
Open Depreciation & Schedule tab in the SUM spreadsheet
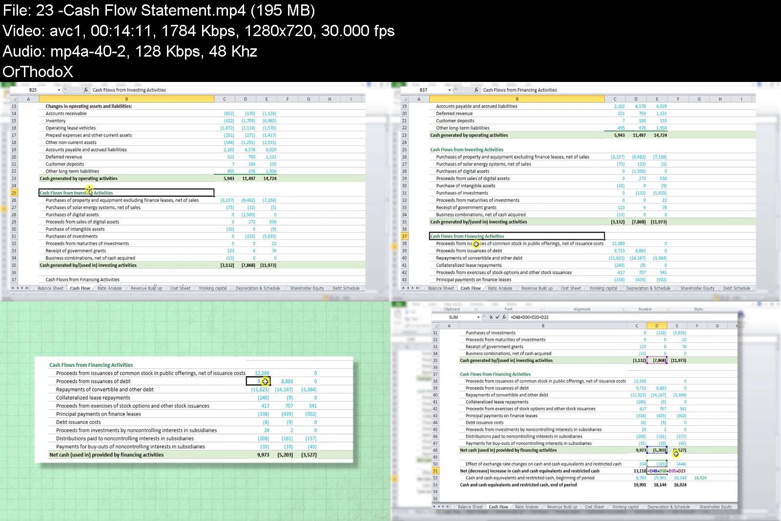668,507
